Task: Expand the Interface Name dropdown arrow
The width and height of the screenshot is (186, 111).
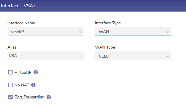Action: pyautogui.click(x=80, y=32)
